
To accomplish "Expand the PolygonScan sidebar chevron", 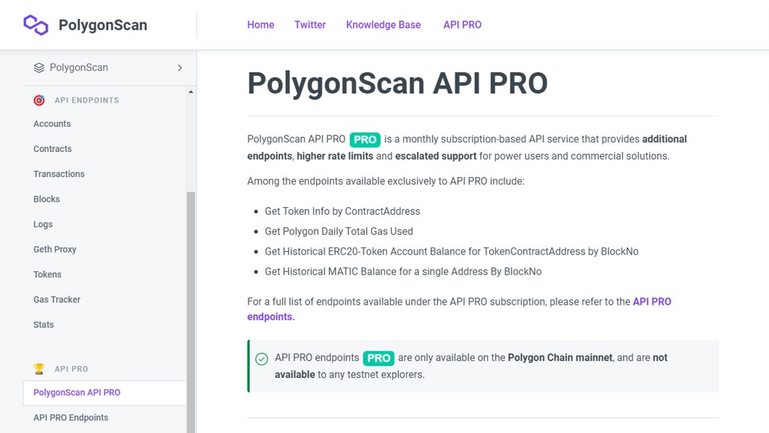I will click(x=179, y=68).
